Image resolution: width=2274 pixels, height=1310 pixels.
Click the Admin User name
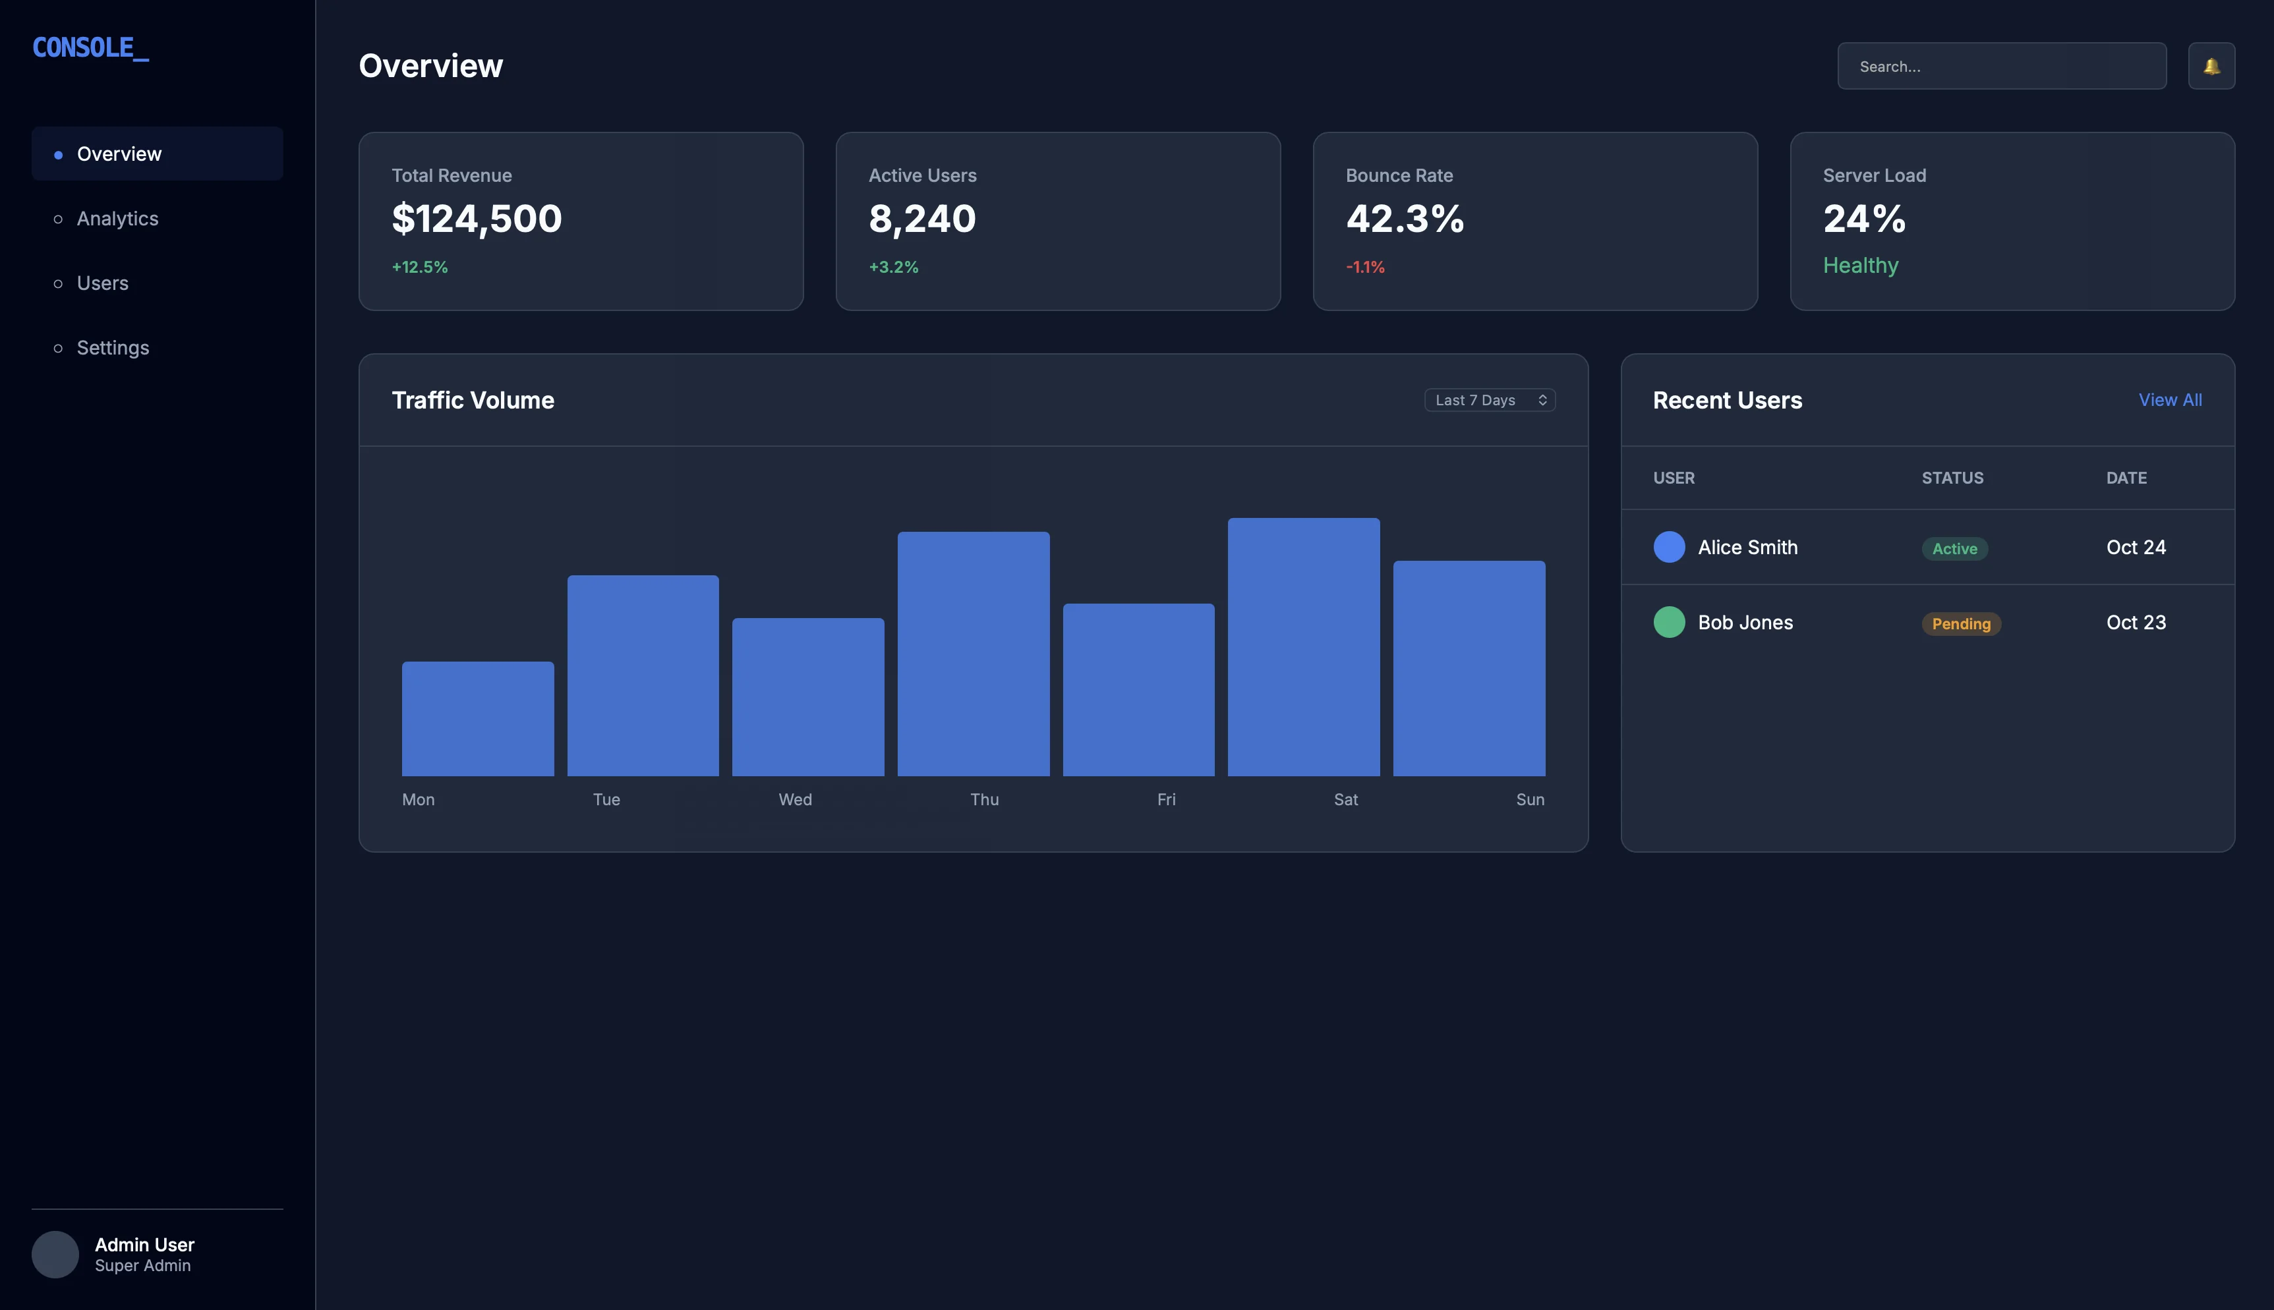point(144,1244)
